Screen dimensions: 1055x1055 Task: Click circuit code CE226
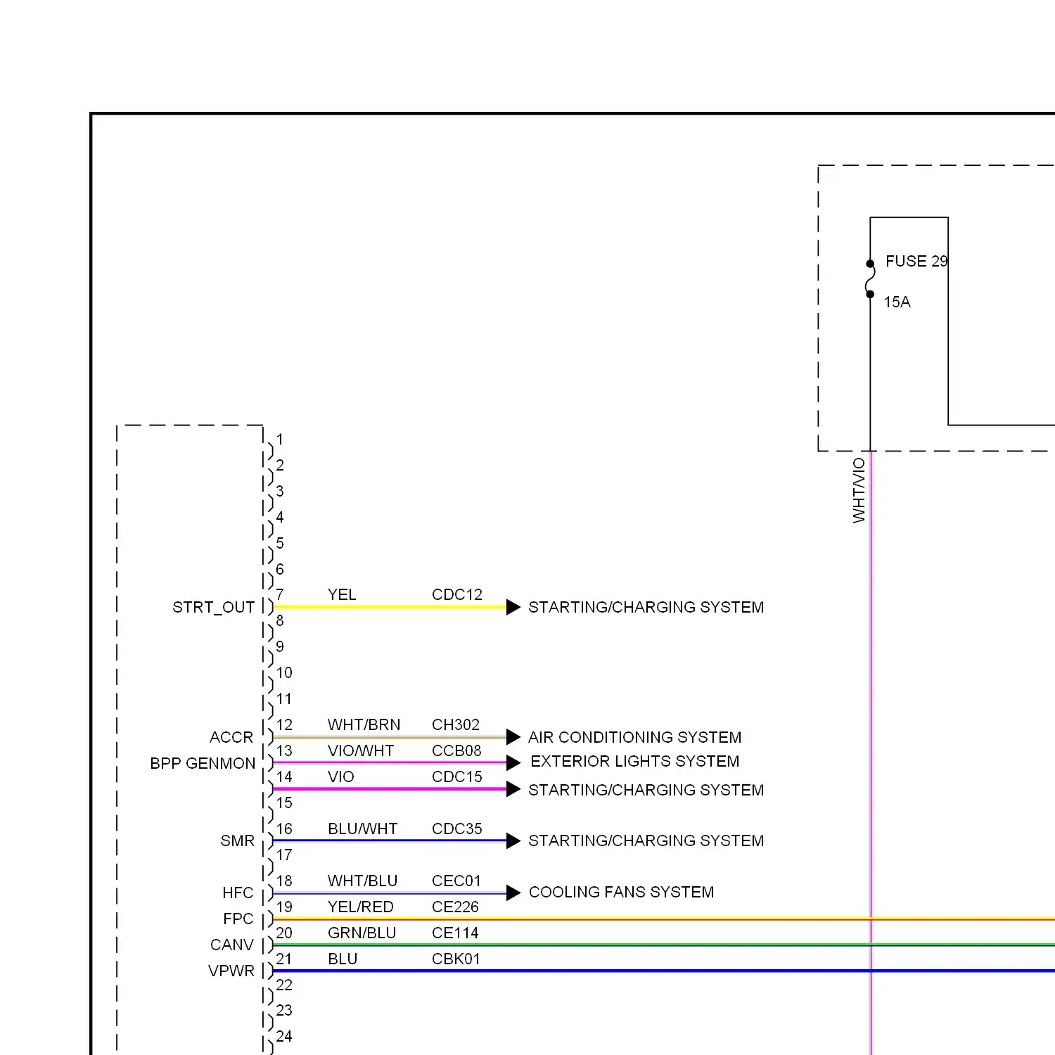pyautogui.click(x=455, y=907)
